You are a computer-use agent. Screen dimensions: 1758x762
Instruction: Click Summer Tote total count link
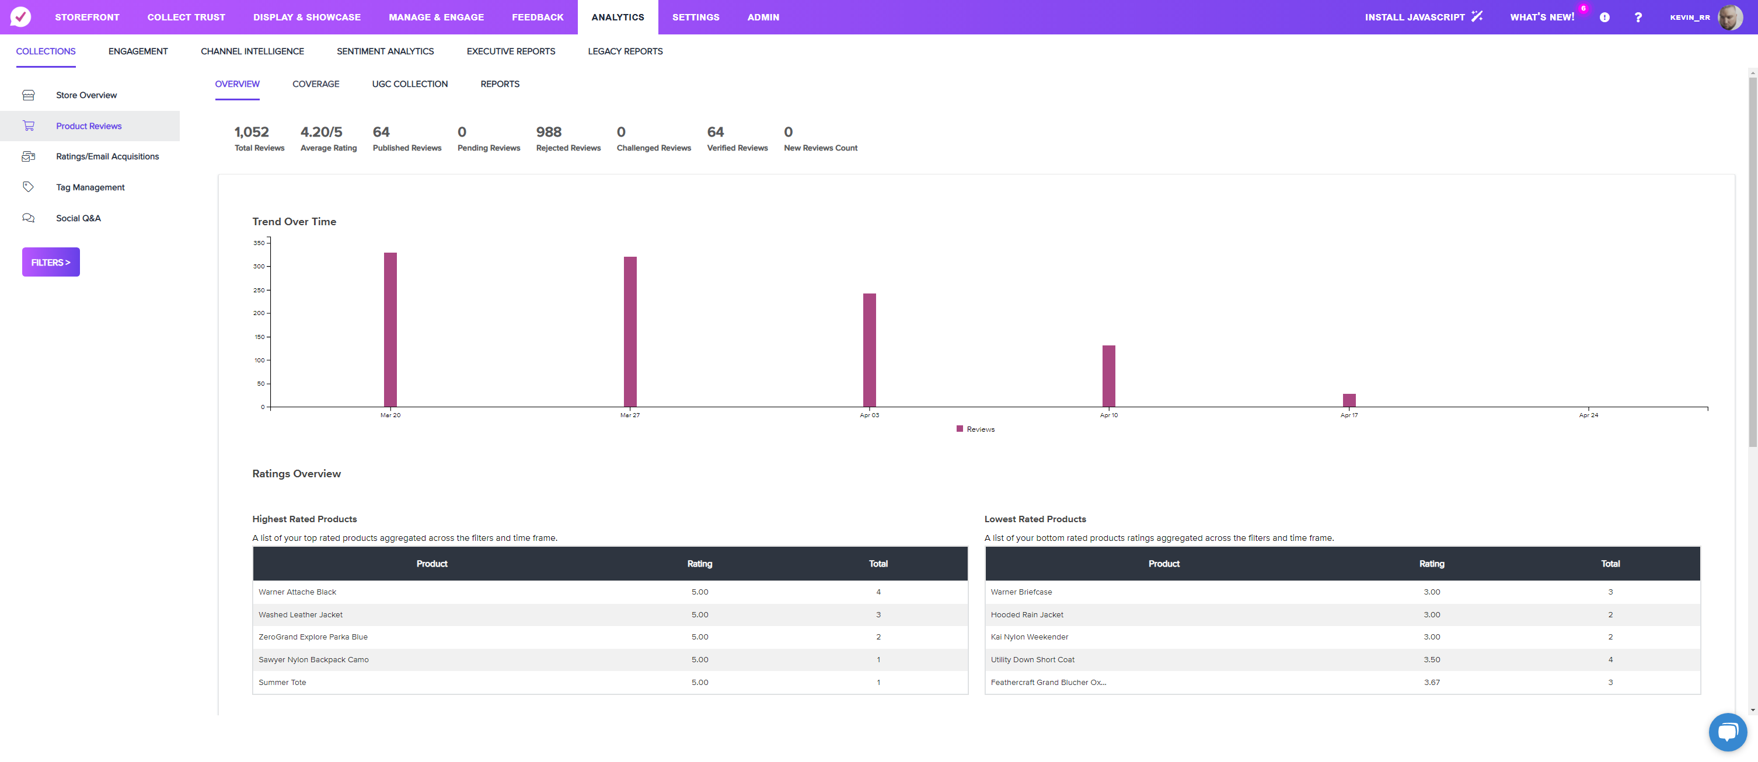point(878,682)
